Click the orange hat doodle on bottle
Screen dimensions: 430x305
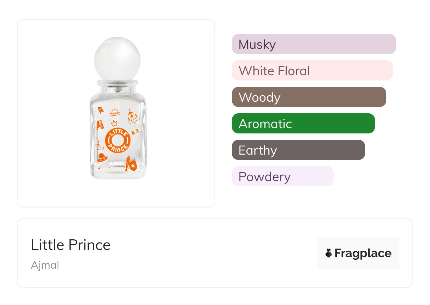point(115,113)
